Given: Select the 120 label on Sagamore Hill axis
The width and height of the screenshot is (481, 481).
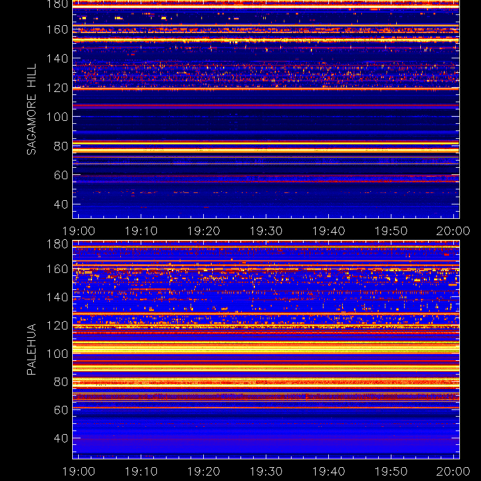Looking at the screenshot, I should coord(57,88).
